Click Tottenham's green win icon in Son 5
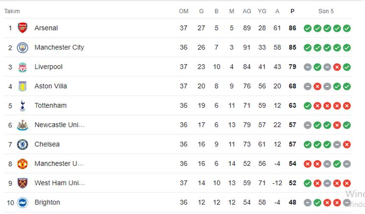Viewport: 365px width, 214px height. point(308,106)
